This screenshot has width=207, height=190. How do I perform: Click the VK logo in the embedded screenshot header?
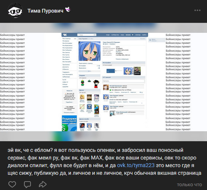(65, 35)
